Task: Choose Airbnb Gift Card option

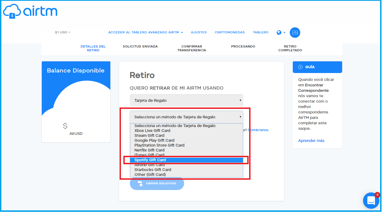Action: tap(187, 165)
